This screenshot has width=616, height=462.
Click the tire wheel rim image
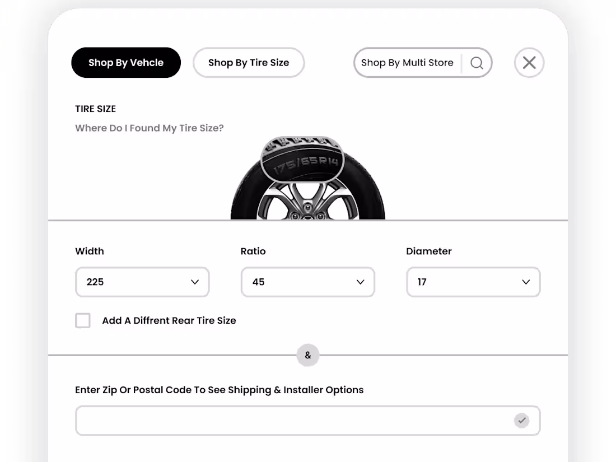tap(307, 202)
